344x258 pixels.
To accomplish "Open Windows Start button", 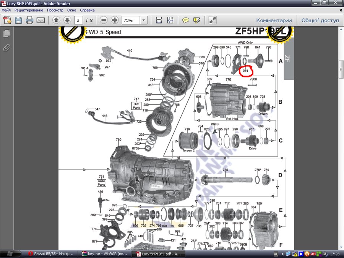I will pyautogui.click(x=10, y=254).
